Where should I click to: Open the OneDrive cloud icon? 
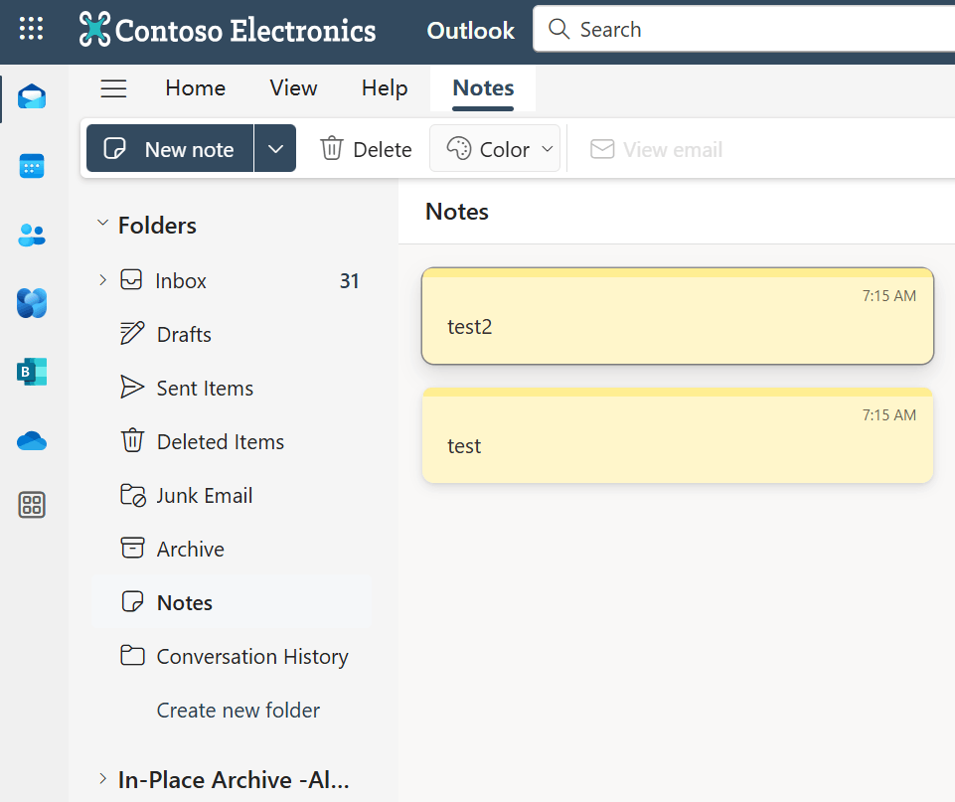32,440
